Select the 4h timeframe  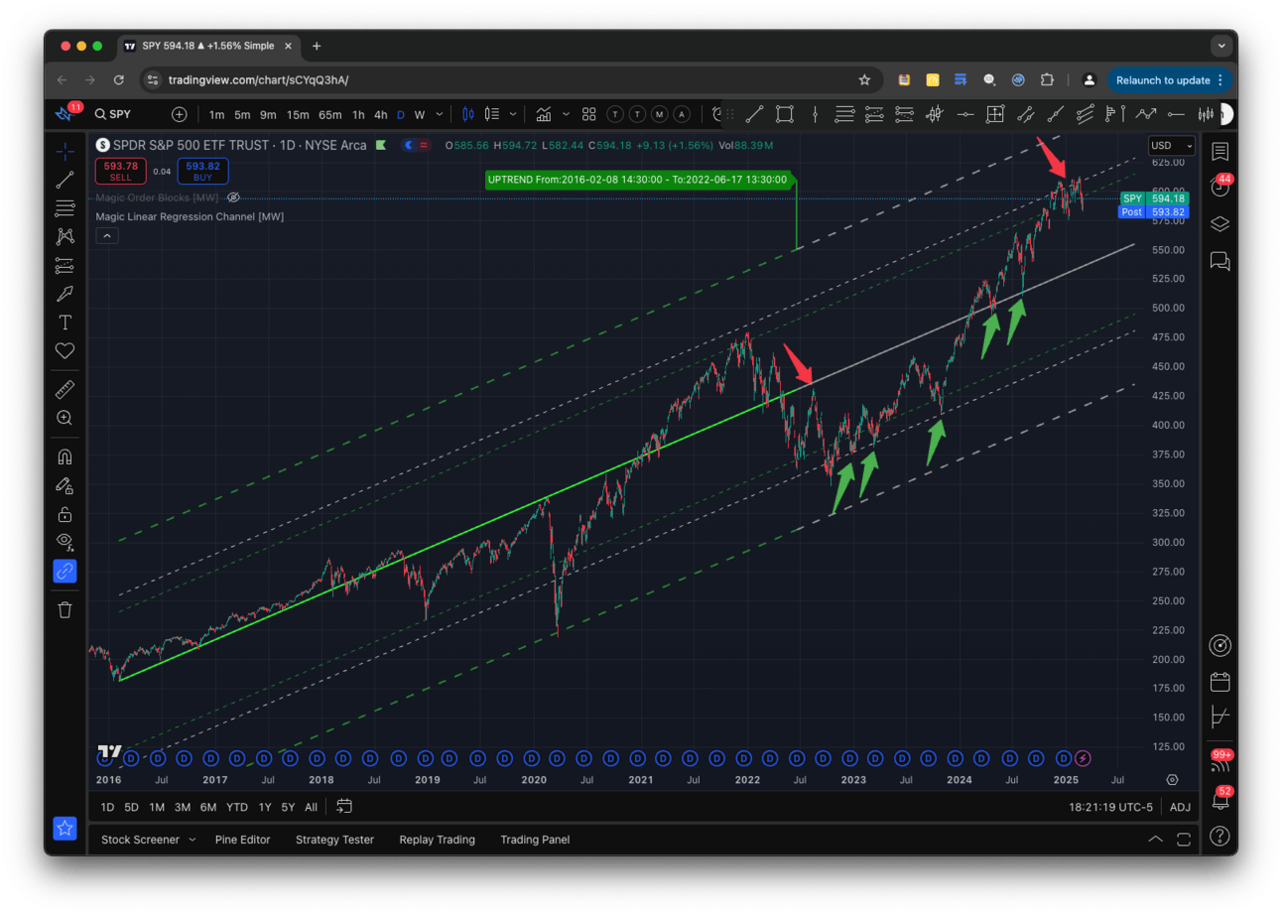pyautogui.click(x=381, y=114)
